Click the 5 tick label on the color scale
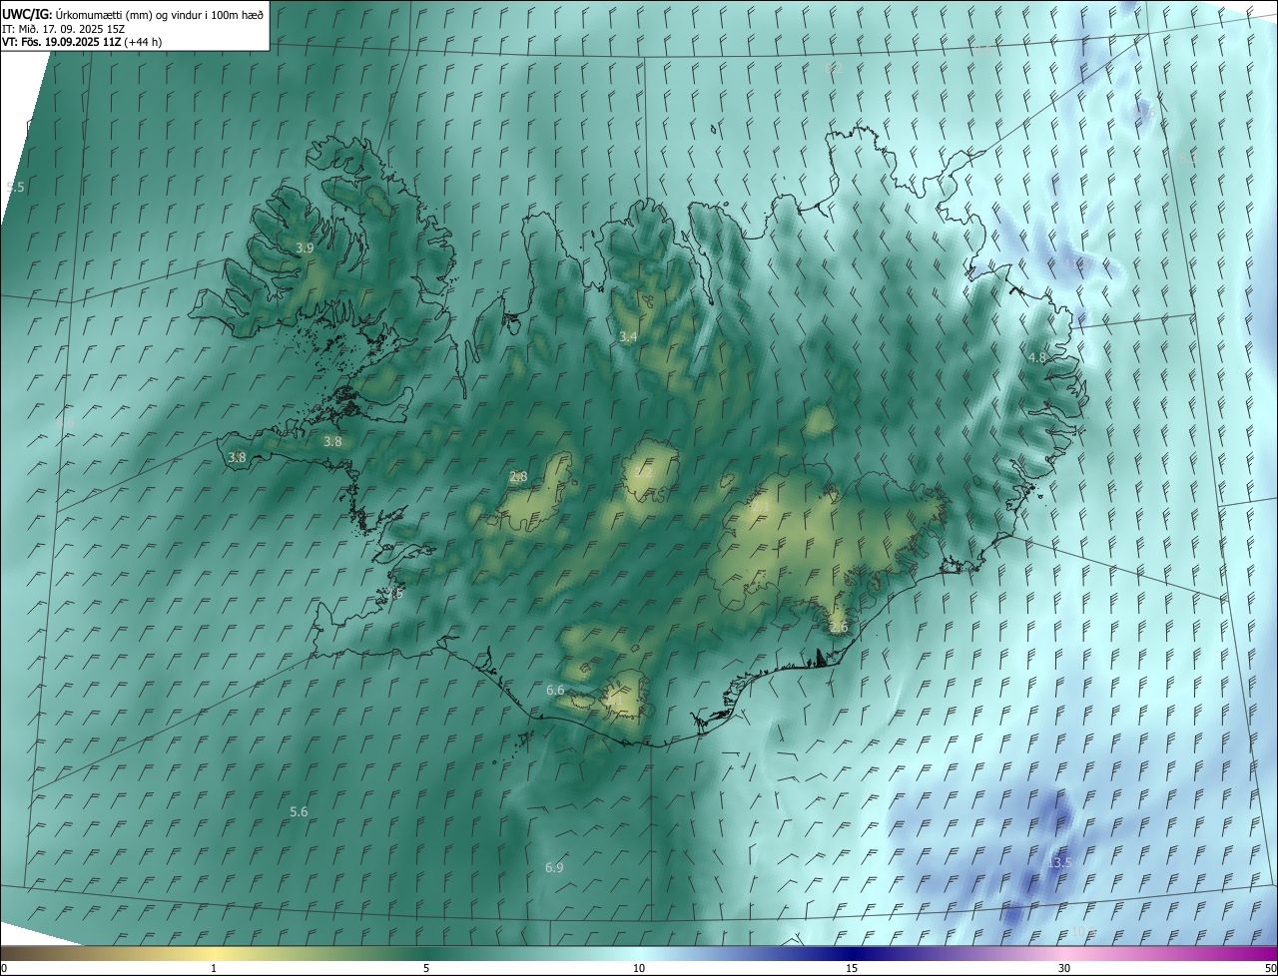1278x976 pixels. pyautogui.click(x=426, y=968)
